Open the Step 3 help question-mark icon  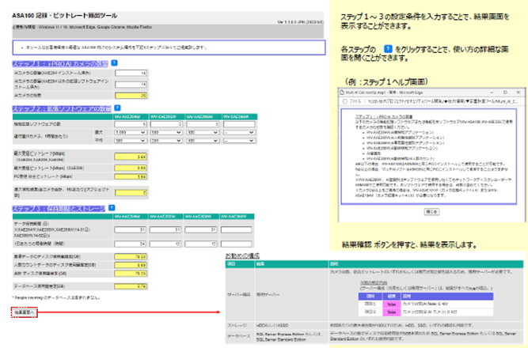tap(112, 208)
